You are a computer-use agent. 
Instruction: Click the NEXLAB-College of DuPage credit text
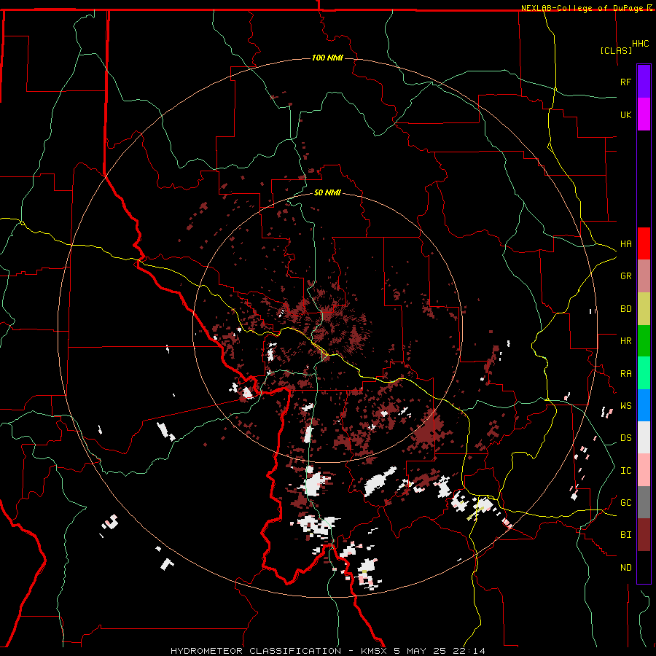(x=582, y=8)
